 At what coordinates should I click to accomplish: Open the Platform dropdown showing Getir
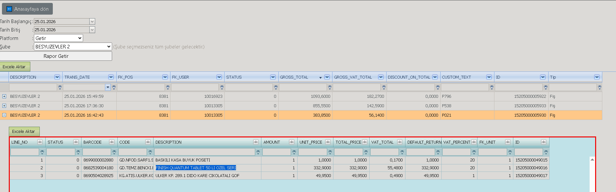(58, 38)
